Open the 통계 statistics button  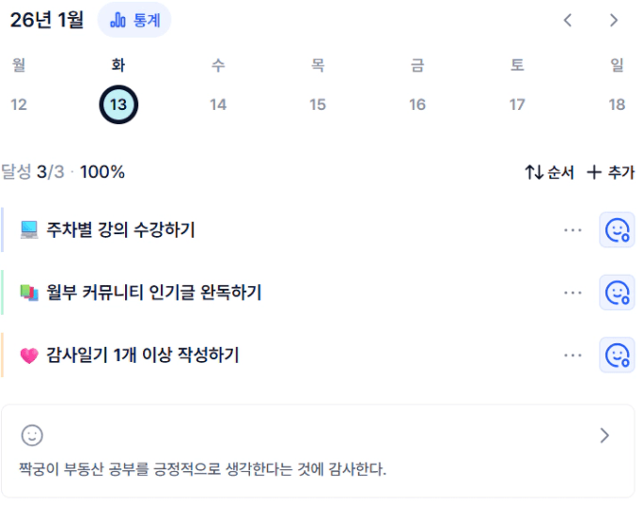coord(133,20)
